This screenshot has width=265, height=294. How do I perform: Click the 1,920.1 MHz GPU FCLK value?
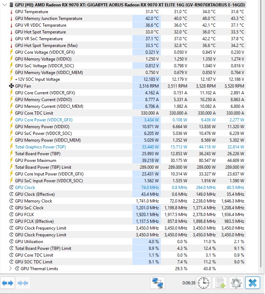[x=147, y=214]
